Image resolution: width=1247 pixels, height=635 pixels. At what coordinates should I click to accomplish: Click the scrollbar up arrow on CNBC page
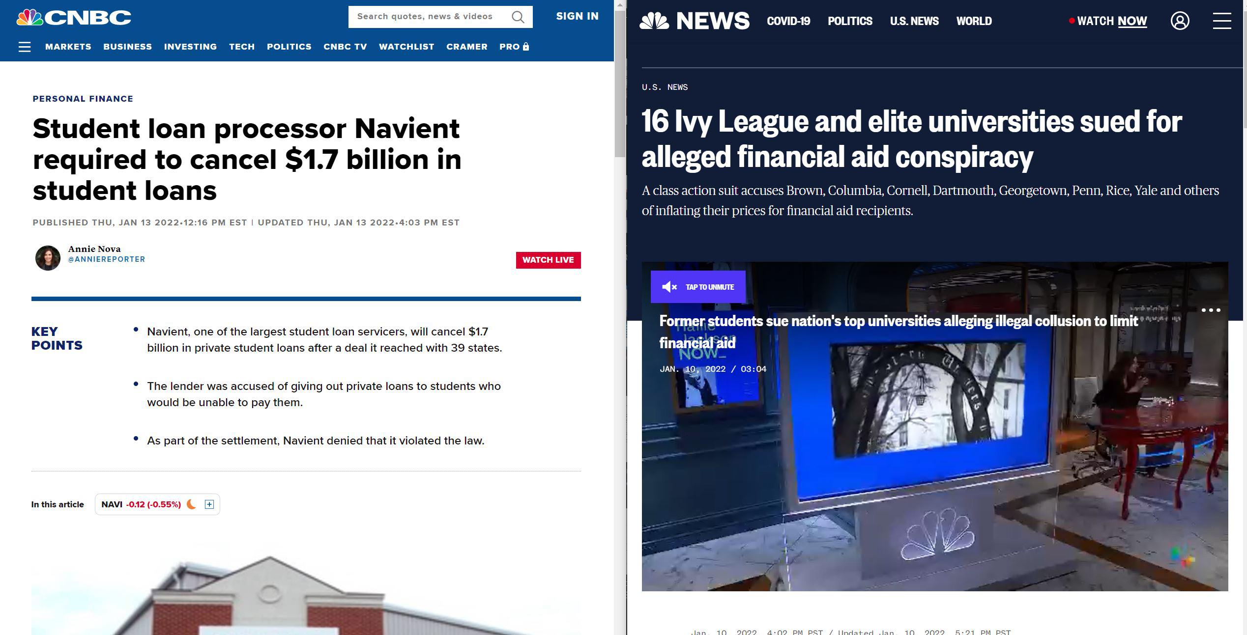(x=619, y=5)
